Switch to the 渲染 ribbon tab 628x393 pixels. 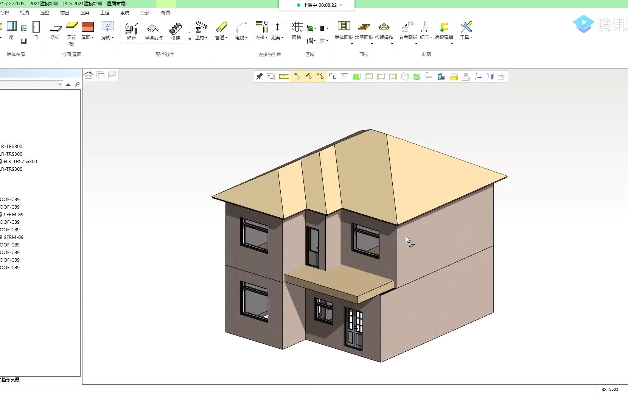[85, 12]
